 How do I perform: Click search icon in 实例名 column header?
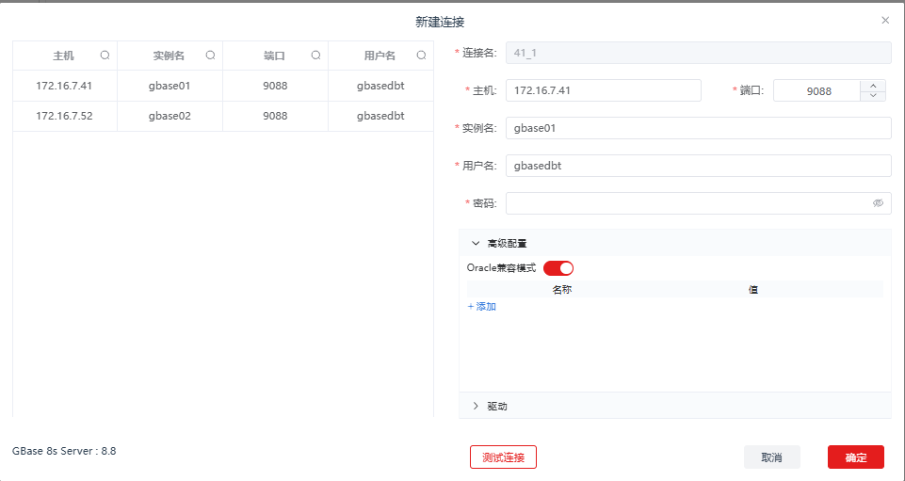211,56
